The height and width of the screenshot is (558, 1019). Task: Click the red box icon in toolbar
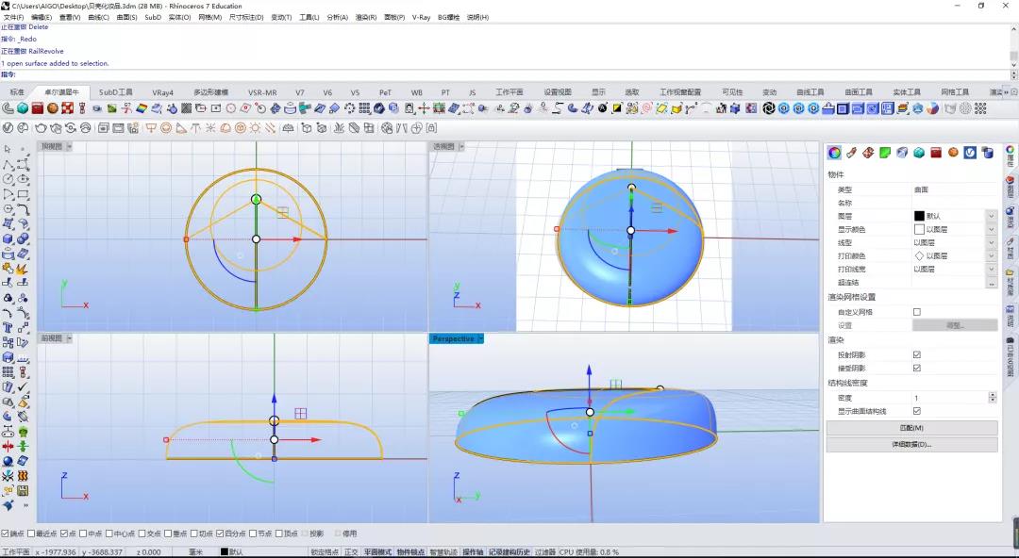pos(38,108)
